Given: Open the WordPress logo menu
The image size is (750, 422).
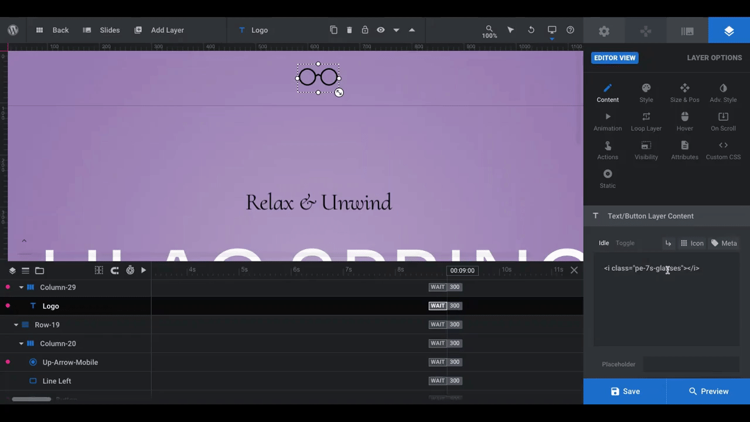Looking at the screenshot, I should coord(13,30).
